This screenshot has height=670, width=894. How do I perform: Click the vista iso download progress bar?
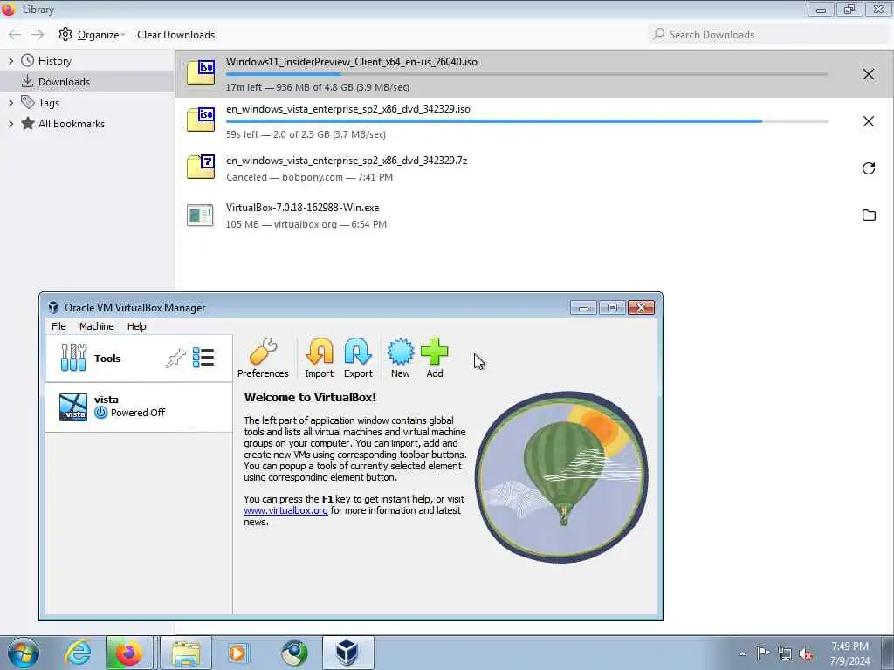pyautogui.click(x=526, y=121)
